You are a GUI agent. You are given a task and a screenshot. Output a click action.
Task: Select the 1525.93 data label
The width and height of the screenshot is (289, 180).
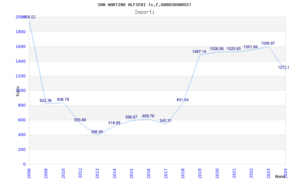(233, 49)
